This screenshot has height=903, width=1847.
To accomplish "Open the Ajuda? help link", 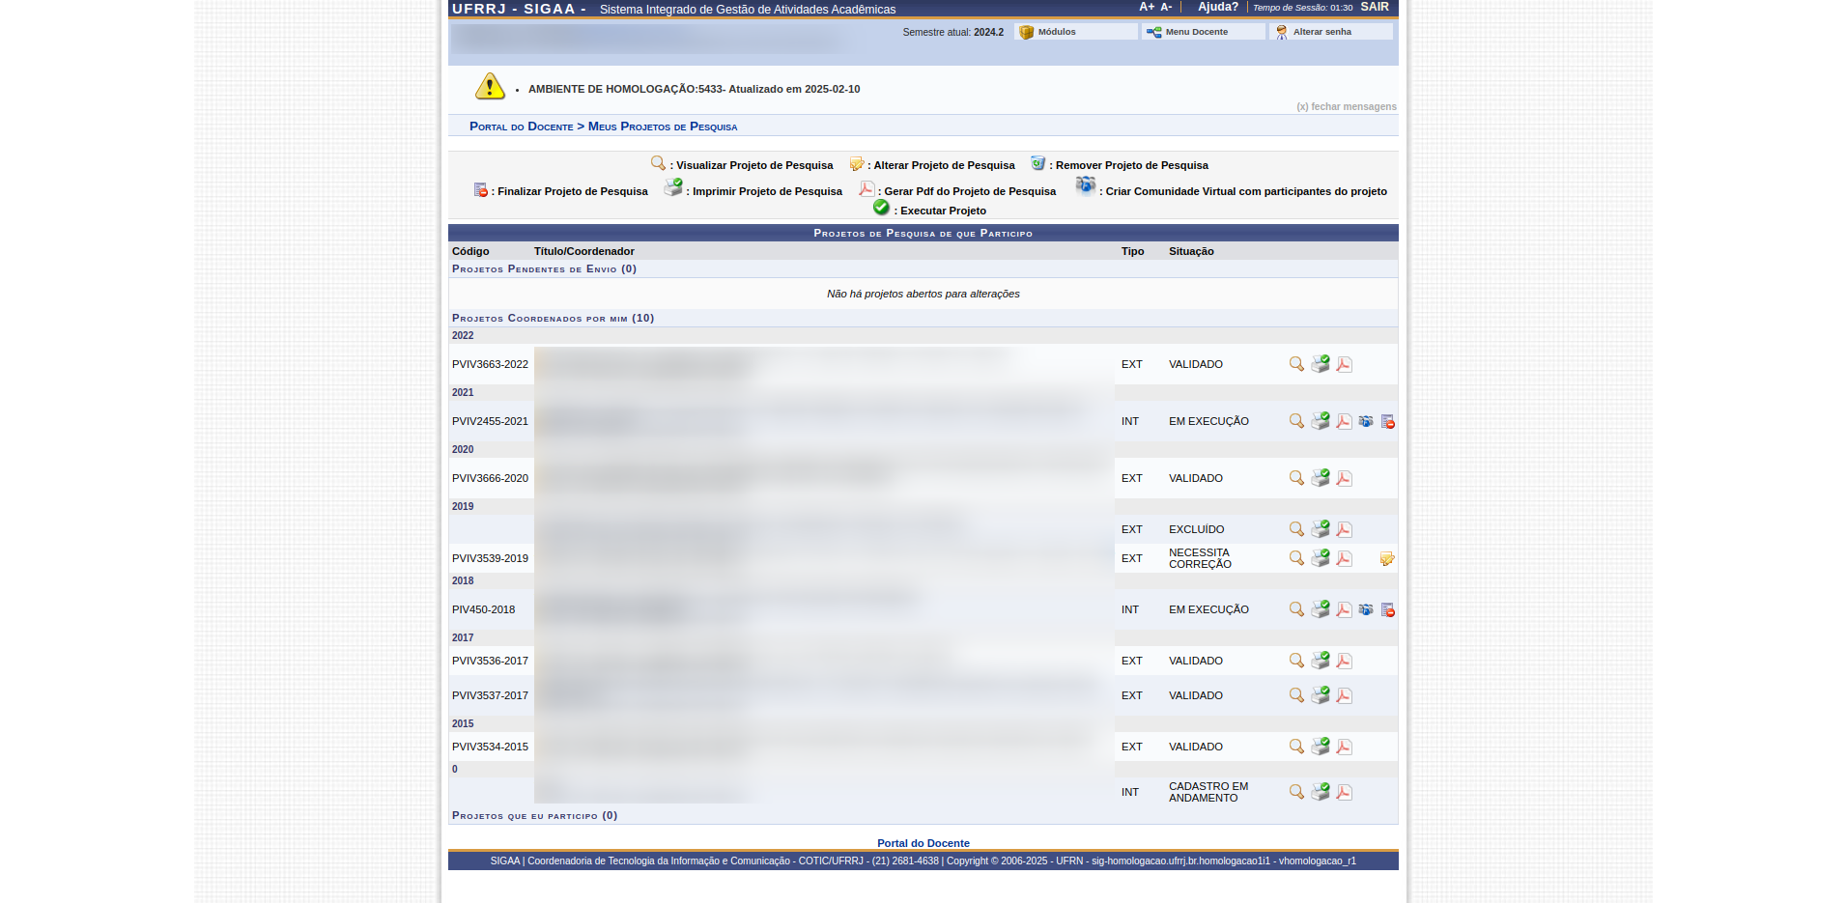I will 1217,7.
